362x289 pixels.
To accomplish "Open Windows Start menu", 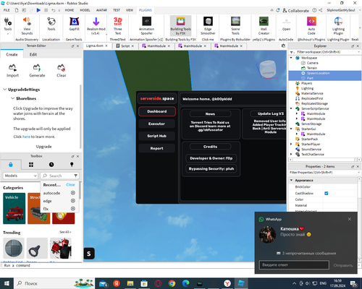I will [7, 283].
